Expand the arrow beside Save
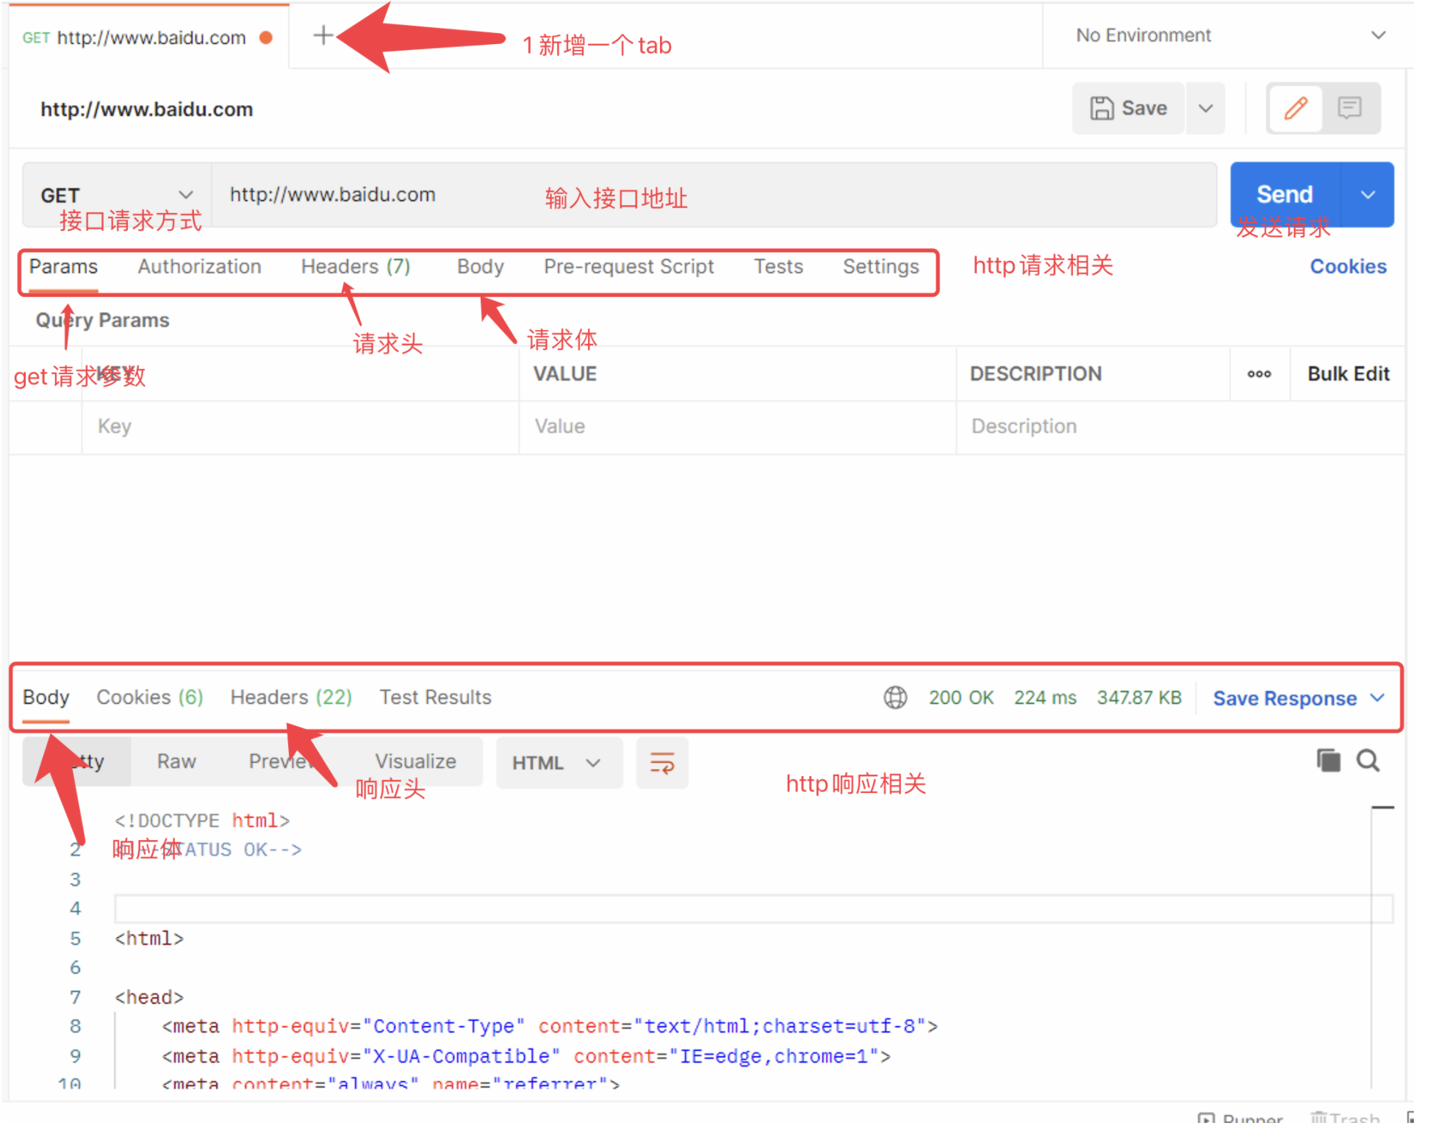This screenshot has width=1436, height=1145. pos(1205,108)
